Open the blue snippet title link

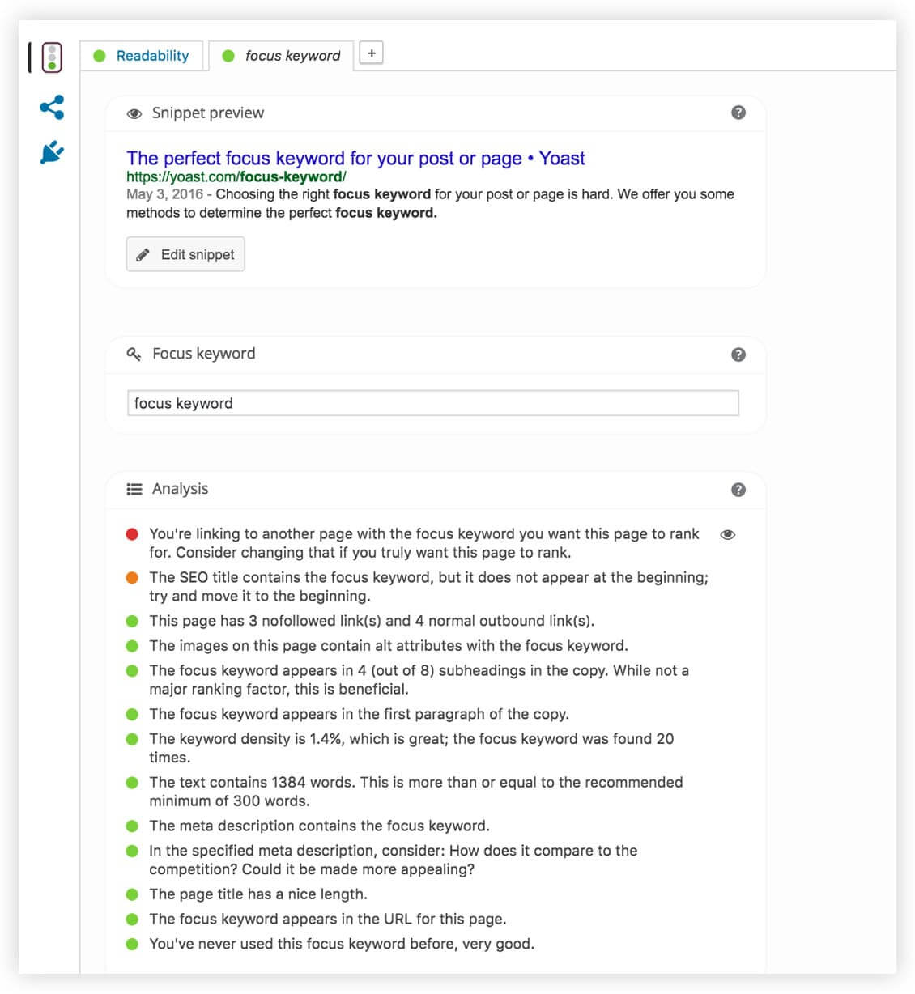click(355, 158)
